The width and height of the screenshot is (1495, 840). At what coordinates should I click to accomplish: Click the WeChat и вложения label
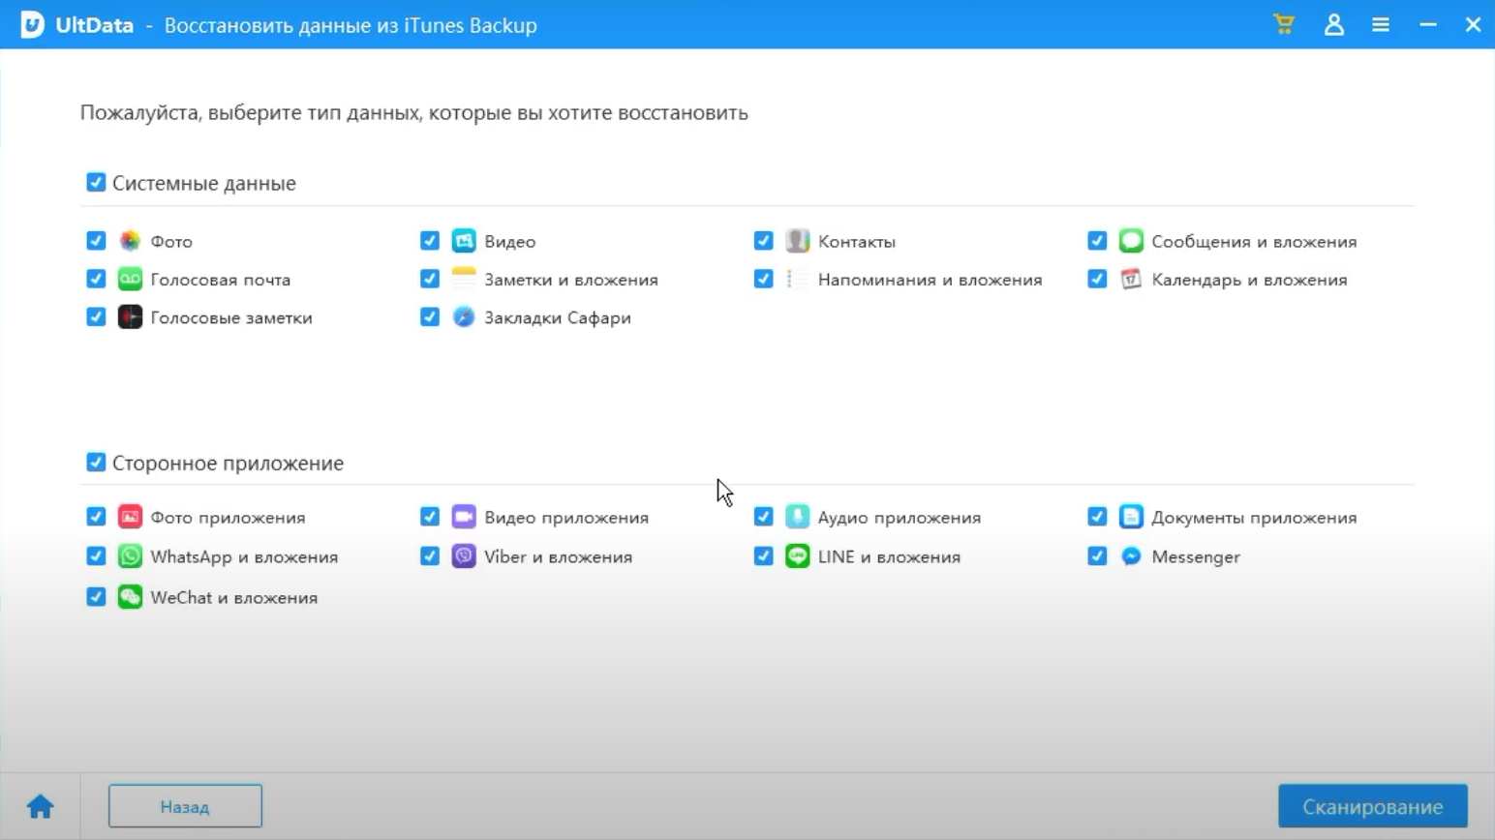tap(234, 597)
